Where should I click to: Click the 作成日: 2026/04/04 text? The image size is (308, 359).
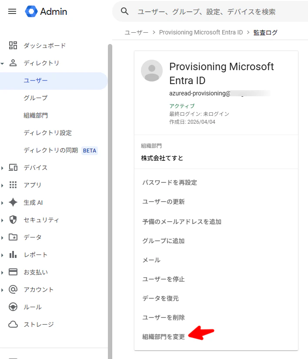[x=192, y=122]
